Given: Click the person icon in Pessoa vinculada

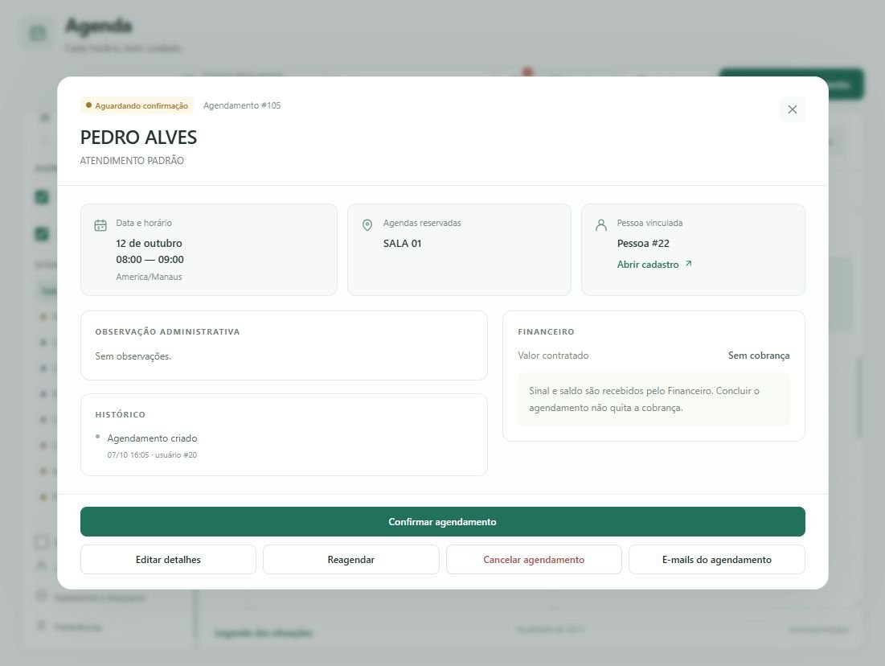Looking at the screenshot, I should (x=601, y=225).
